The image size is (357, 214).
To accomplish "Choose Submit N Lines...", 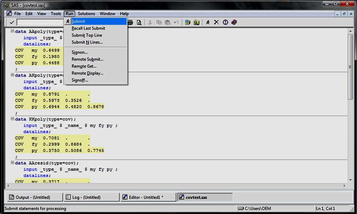I will click(x=96, y=42).
